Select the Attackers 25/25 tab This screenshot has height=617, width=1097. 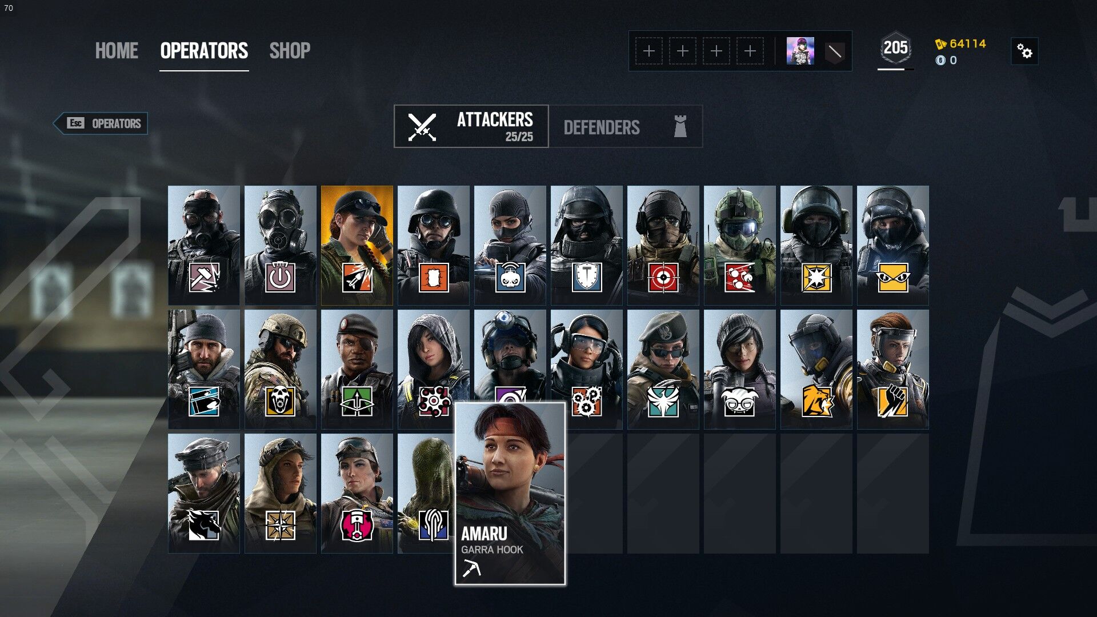coord(471,126)
